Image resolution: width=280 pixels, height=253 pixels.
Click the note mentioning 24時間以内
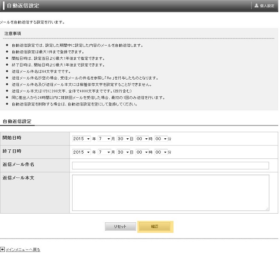coord(88,98)
